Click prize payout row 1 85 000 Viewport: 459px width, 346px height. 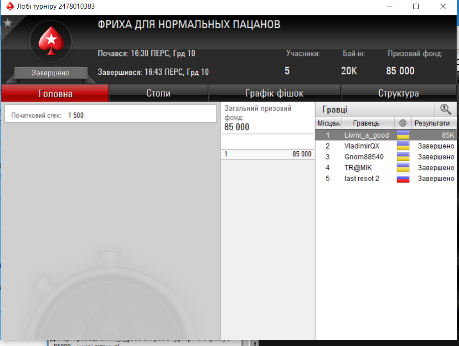click(x=268, y=154)
